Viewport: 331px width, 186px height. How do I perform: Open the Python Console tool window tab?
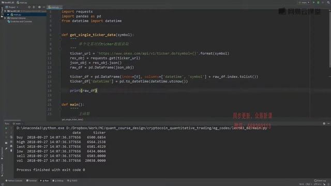pyautogui.click(x=14, y=181)
